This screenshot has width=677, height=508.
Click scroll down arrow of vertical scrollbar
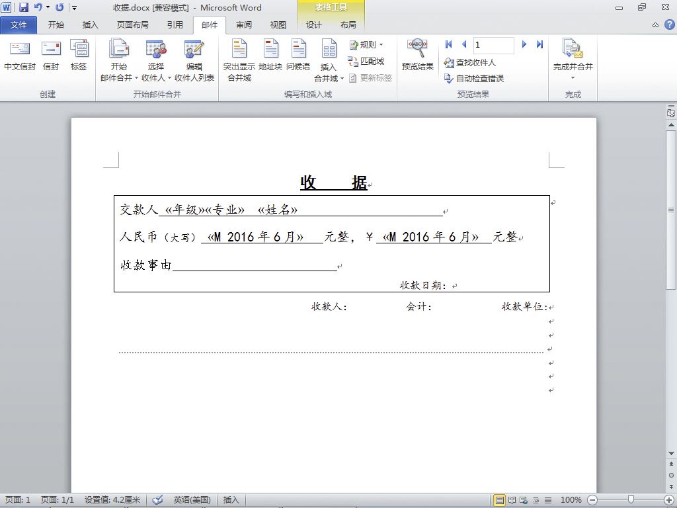pyautogui.click(x=671, y=453)
